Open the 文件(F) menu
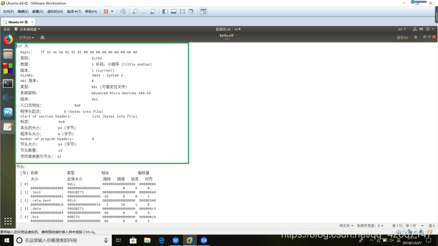This screenshot has height=246, width=438. [8, 12]
